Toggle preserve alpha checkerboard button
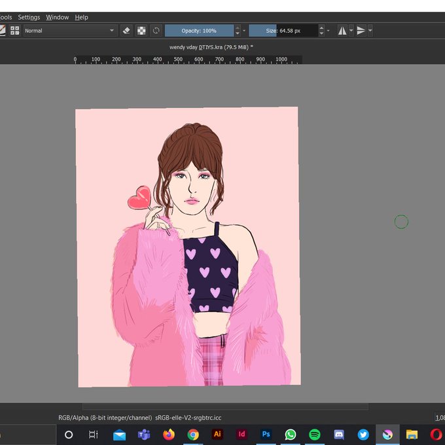Image resolution: width=445 pixels, height=445 pixels. 141,30
